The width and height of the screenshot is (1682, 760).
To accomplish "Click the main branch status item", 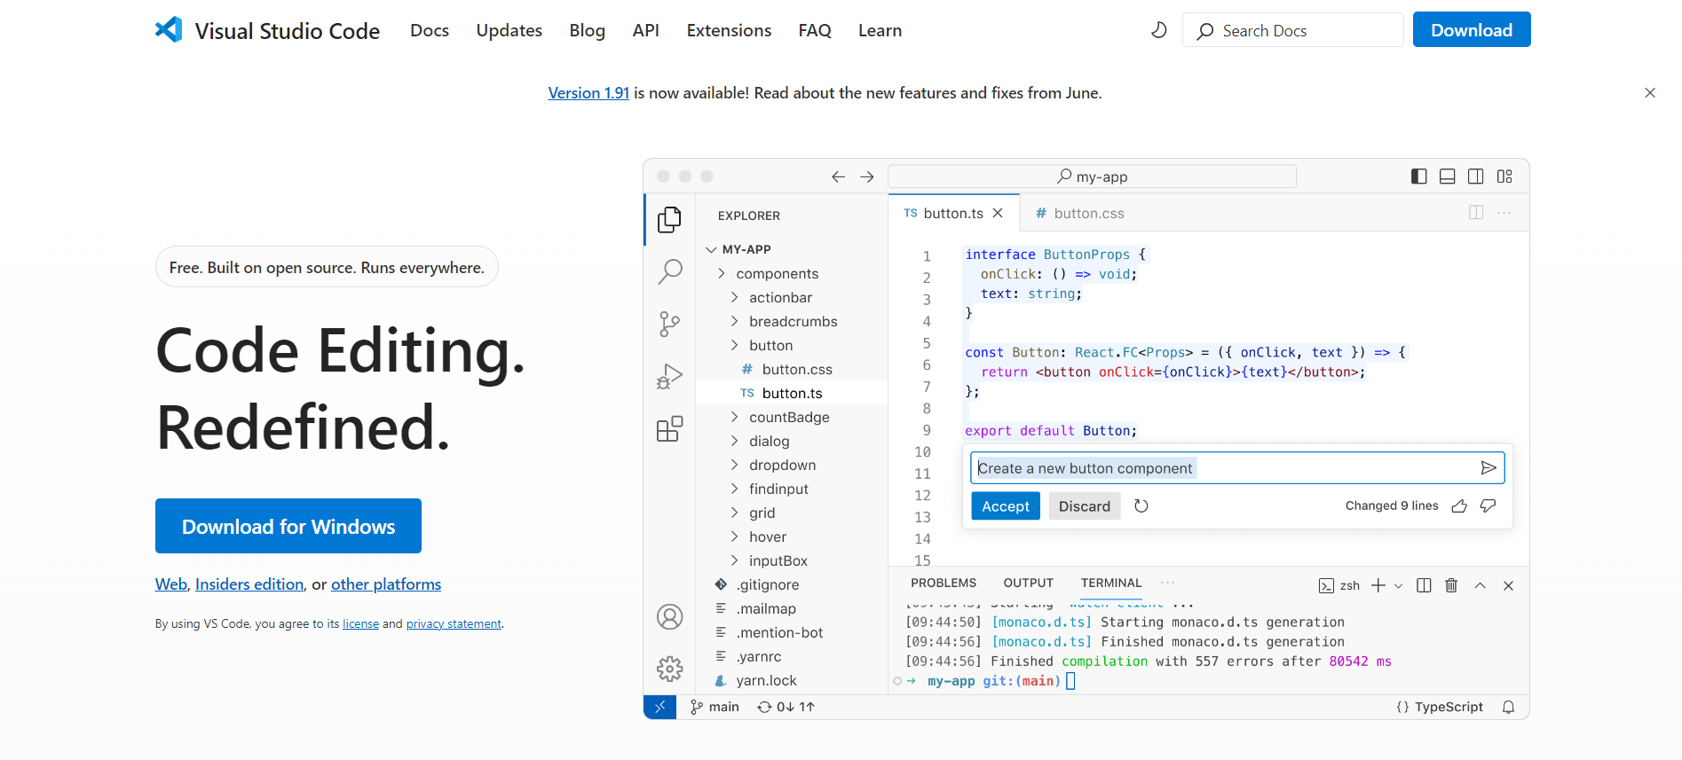I will (x=715, y=707).
